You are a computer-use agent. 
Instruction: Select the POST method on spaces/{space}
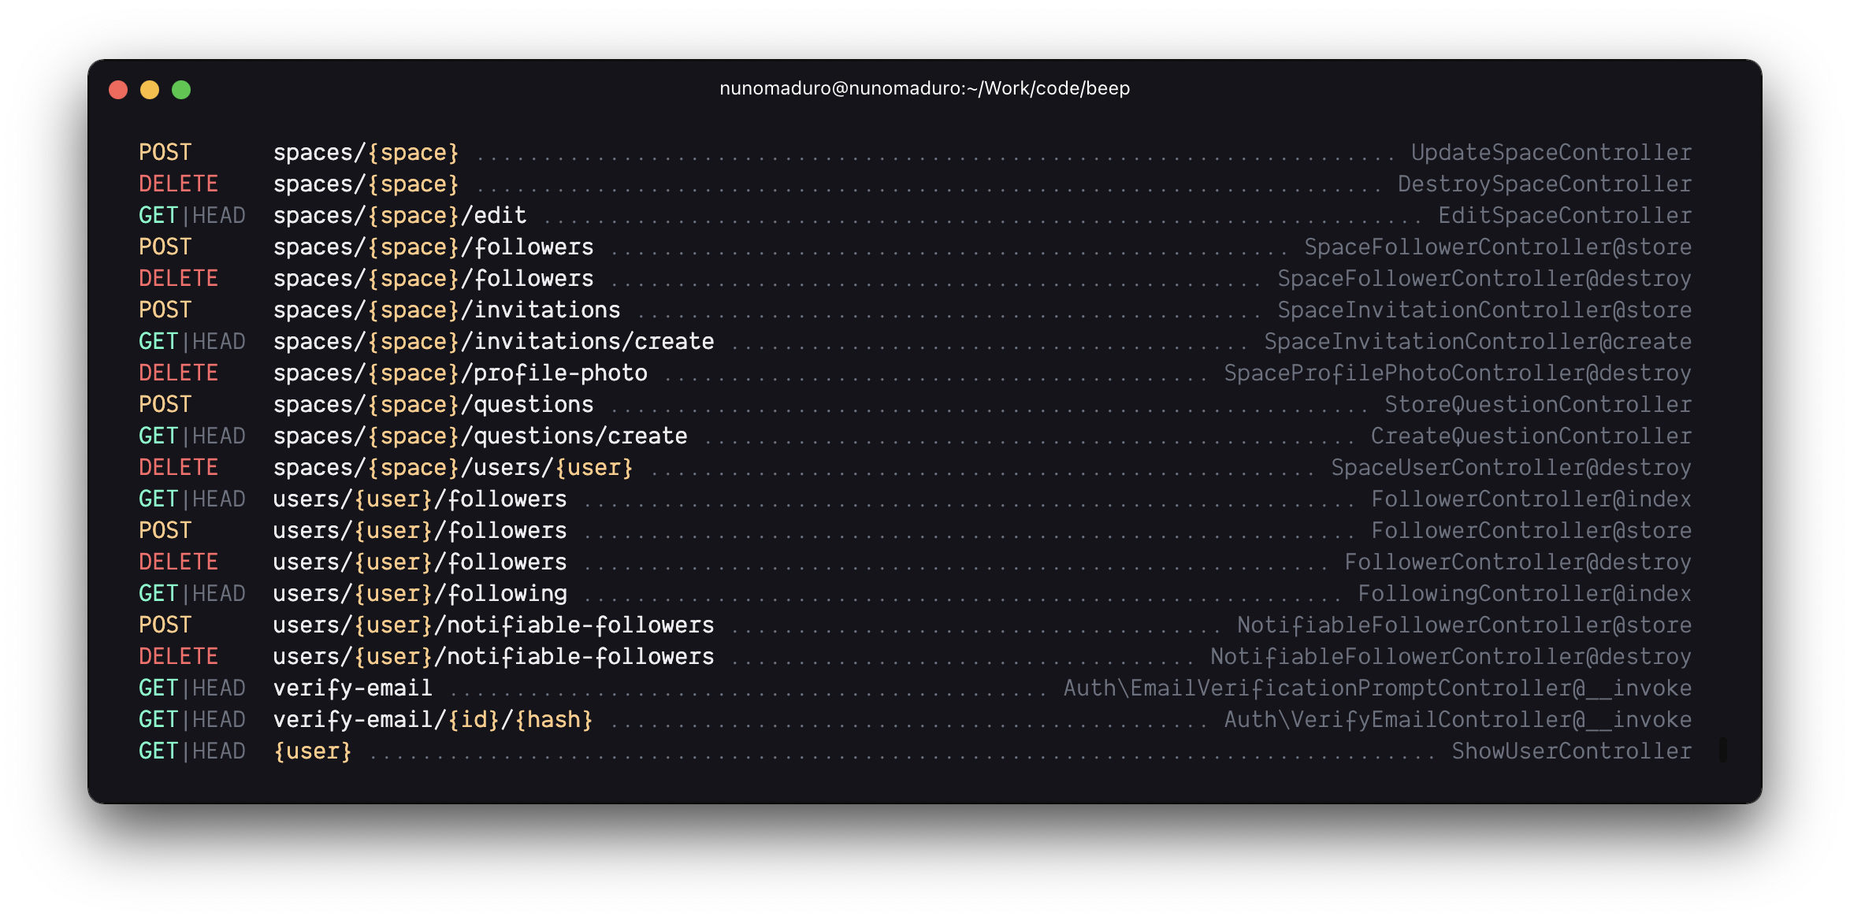165,152
